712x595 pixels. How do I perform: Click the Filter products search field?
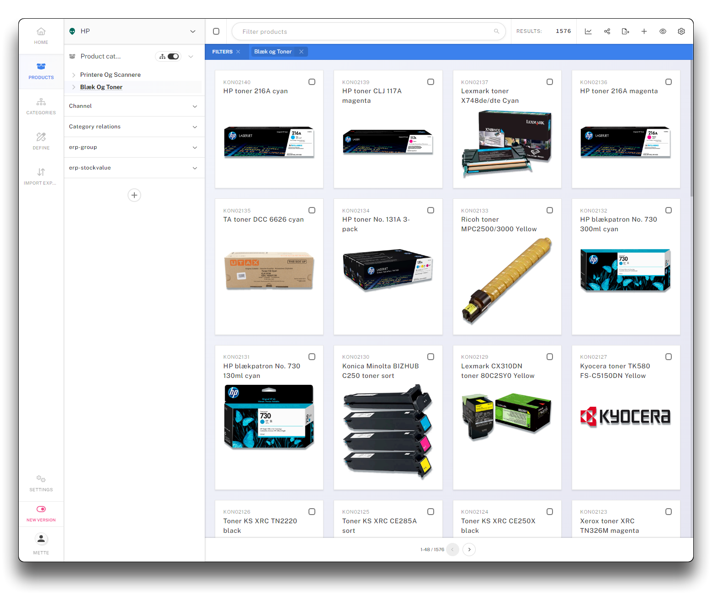click(x=366, y=32)
